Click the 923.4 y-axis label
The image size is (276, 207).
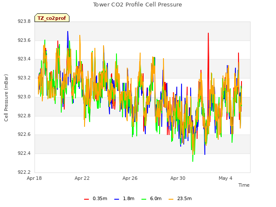pyautogui.click(x=24, y=59)
